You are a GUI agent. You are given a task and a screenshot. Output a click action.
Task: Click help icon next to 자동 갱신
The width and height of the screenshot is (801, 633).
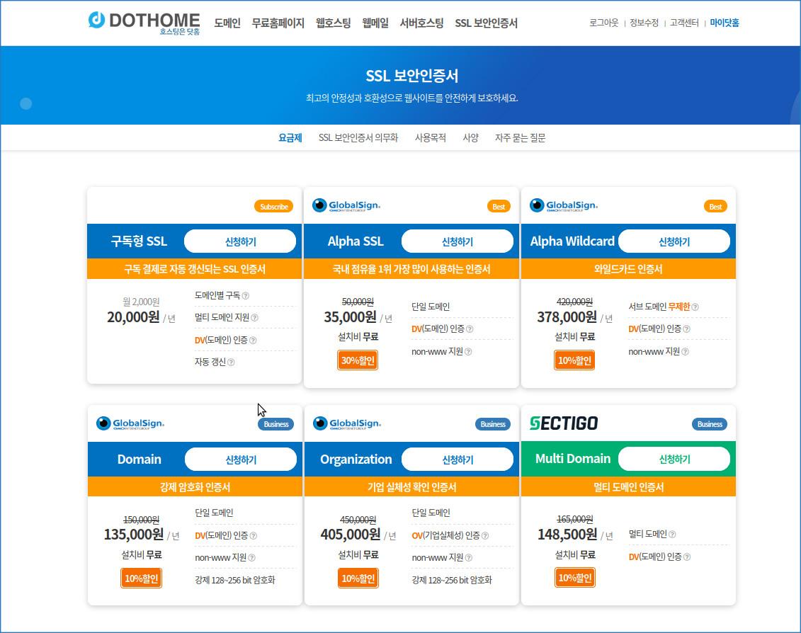[x=231, y=363]
